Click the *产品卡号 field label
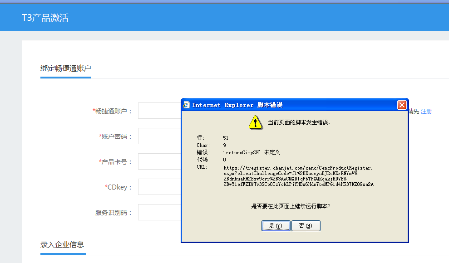This screenshot has height=263, width=449. point(115,162)
